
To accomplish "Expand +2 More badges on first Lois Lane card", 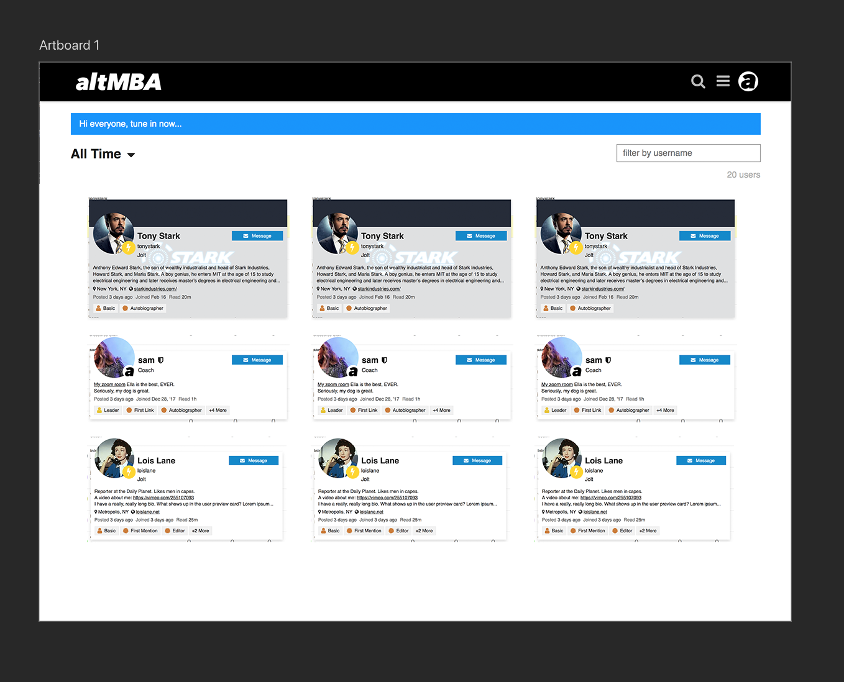I will pyautogui.click(x=200, y=531).
